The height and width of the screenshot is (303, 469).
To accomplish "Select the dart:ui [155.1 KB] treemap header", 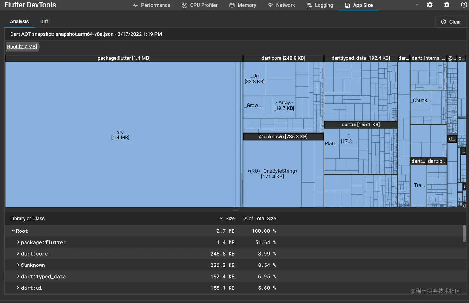I will click(360, 125).
